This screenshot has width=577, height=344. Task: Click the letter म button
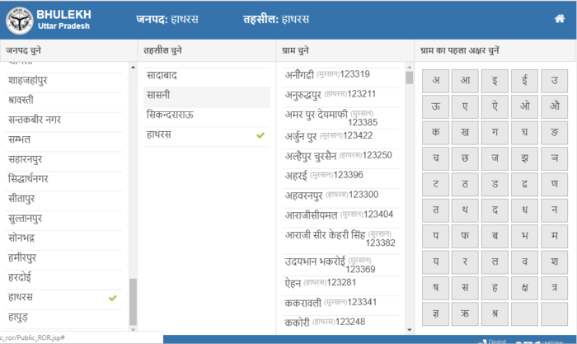554,236
